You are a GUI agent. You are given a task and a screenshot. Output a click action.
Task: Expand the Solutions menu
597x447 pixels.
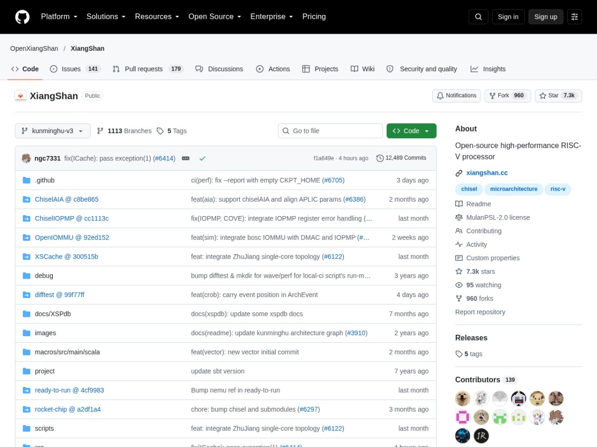pyautogui.click(x=106, y=16)
